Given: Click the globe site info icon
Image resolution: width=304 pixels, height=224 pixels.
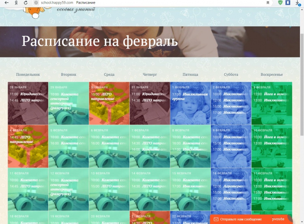Looking at the screenshot, I should click(x=36, y=2).
